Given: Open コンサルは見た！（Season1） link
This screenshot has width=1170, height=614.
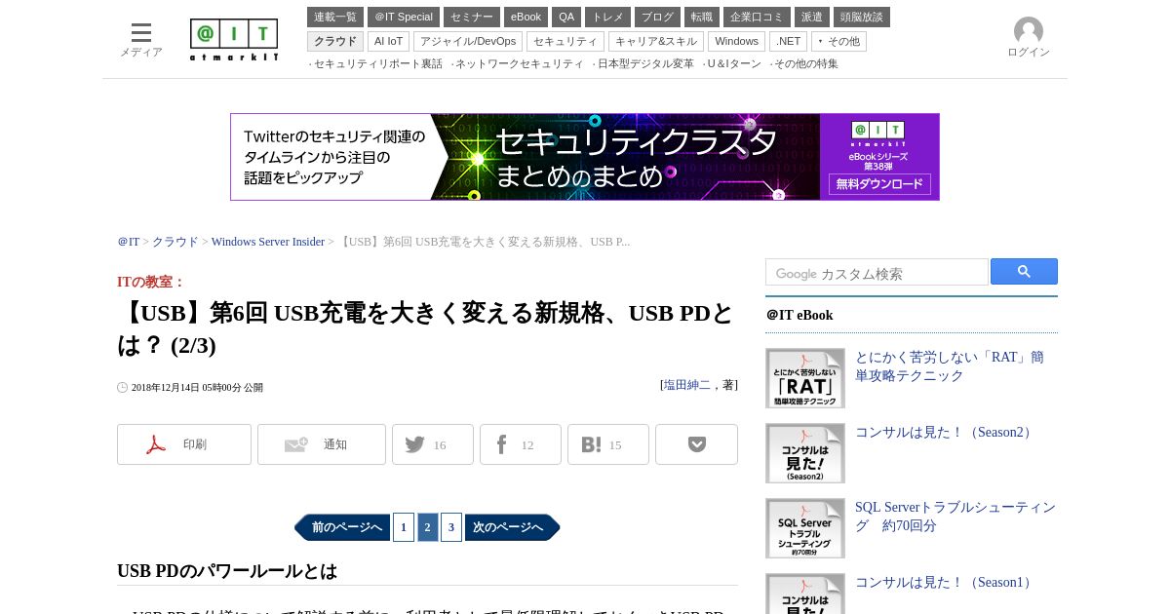Looking at the screenshot, I should [x=945, y=583].
